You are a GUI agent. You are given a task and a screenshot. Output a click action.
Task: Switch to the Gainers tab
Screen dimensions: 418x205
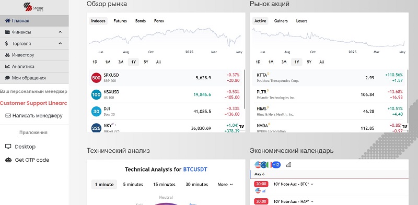pyautogui.click(x=281, y=21)
